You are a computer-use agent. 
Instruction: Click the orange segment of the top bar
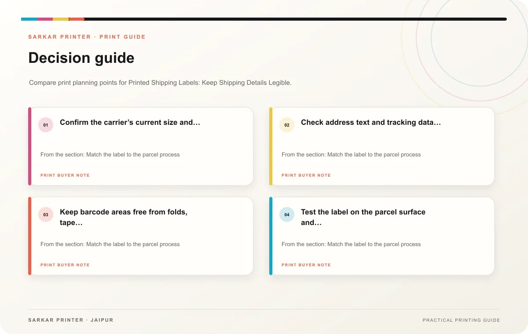coord(77,19)
